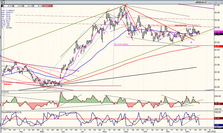223x133 pixels.
Task: Click the red 25.47 price tag on the axis
Action: pyautogui.click(x=217, y=46)
